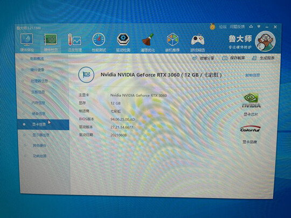Select 硬件健康 in sidebar
The width and height of the screenshot is (291, 218).
(x=37, y=70)
